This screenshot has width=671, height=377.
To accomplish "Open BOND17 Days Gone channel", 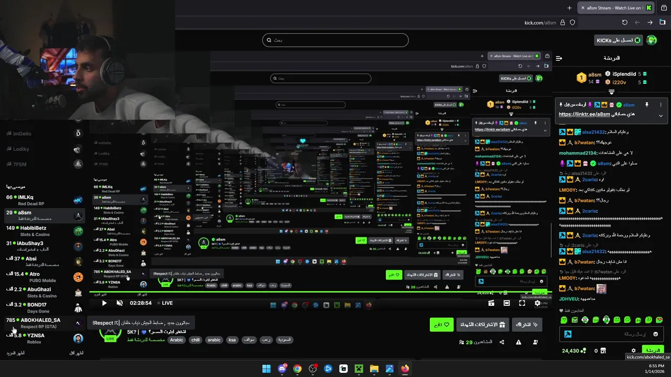I will 45,308.
